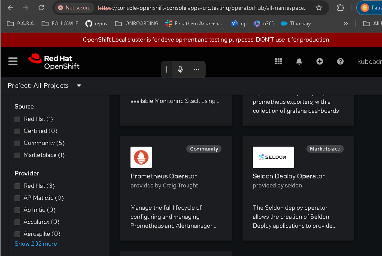The image size is (382, 256).
Task: Check the Marketplace (1) filter
Action: [17, 155]
